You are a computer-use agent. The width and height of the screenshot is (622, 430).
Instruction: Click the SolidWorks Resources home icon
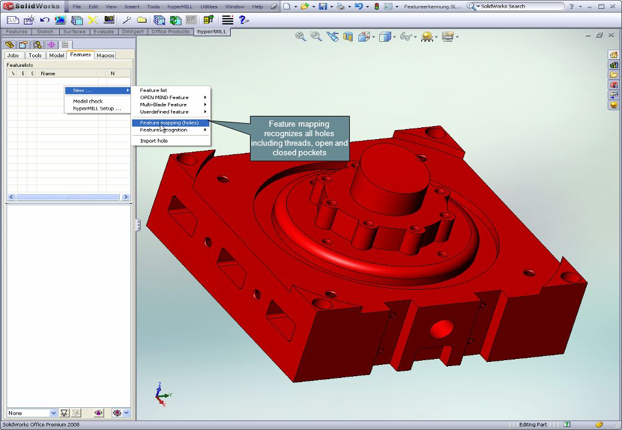click(x=614, y=54)
